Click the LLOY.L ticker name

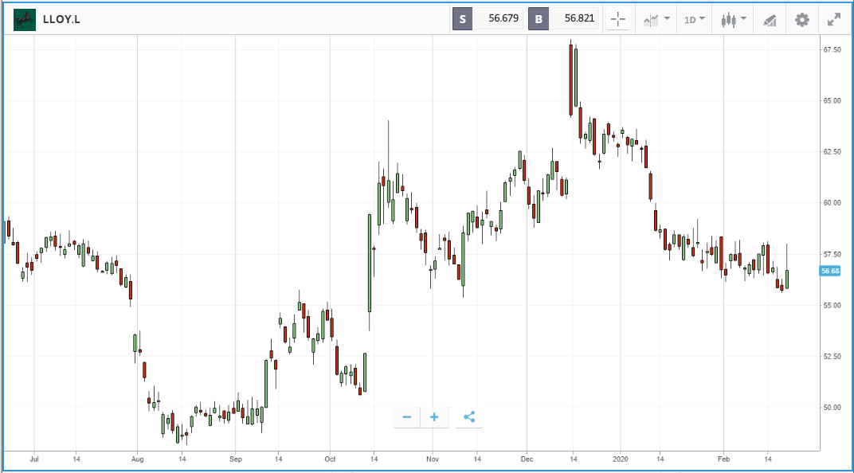61,20
